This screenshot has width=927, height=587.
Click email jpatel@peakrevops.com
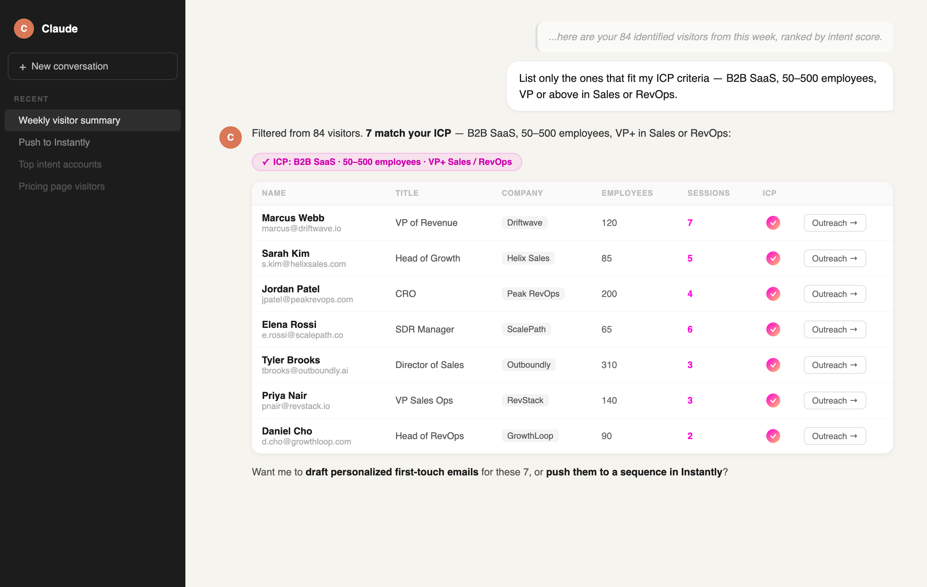[307, 300]
